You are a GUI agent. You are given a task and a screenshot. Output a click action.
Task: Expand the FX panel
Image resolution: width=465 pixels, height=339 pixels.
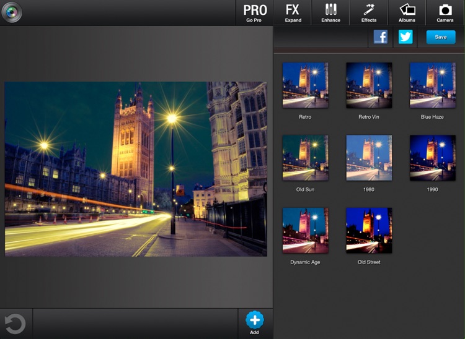click(293, 12)
